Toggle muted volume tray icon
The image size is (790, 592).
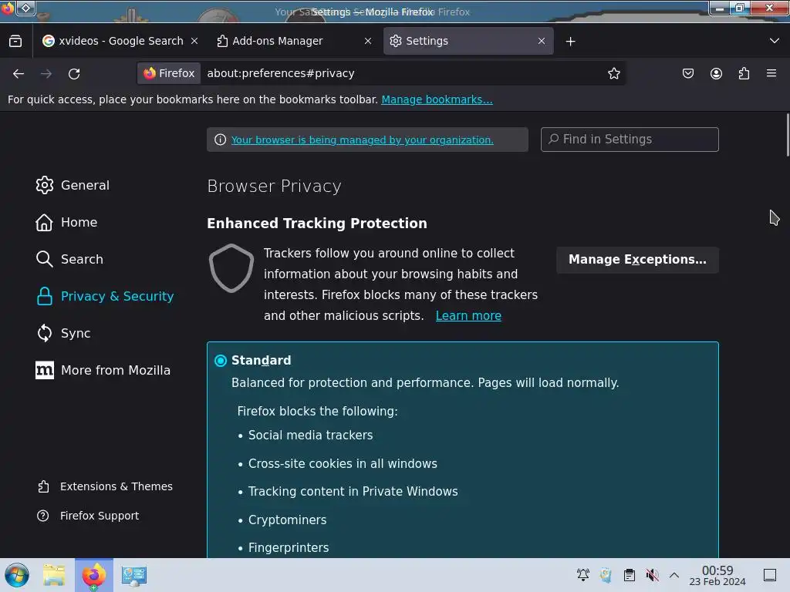(x=652, y=575)
